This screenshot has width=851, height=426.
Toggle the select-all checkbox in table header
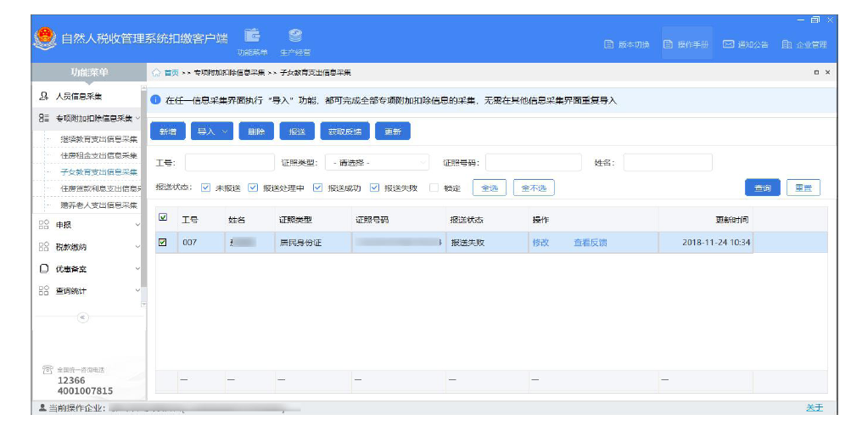(x=163, y=217)
